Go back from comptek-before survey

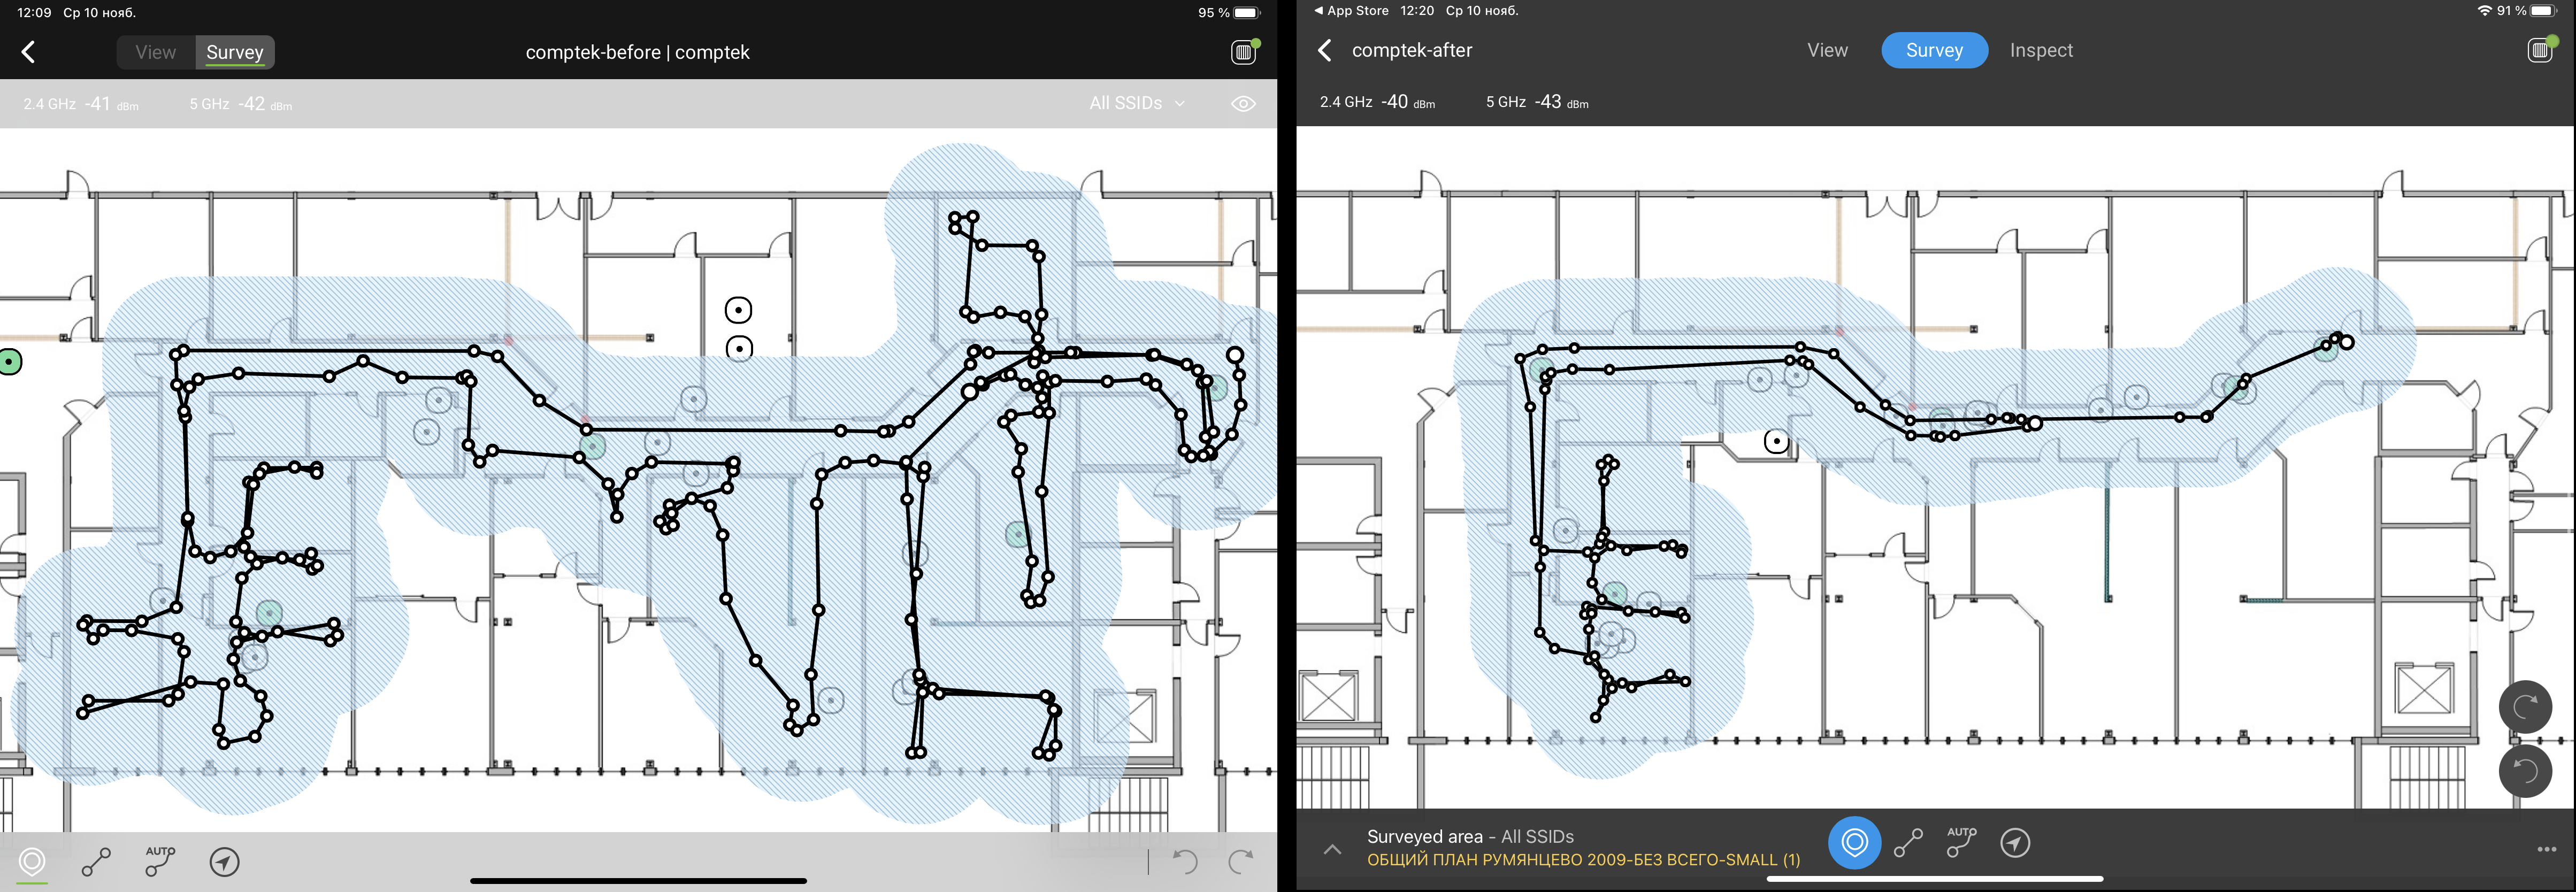coord(28,52)
